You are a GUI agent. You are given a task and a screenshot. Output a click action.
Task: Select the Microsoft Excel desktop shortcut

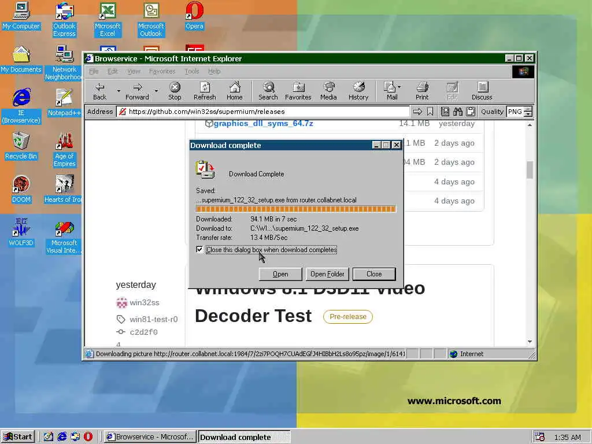108,20
